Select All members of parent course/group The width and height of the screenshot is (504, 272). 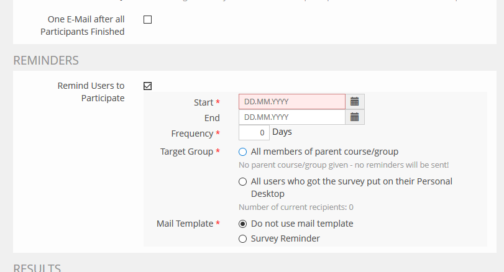pos(243,152)
